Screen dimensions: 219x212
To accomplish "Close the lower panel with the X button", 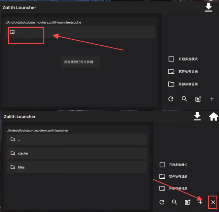I will click(213, 202).
